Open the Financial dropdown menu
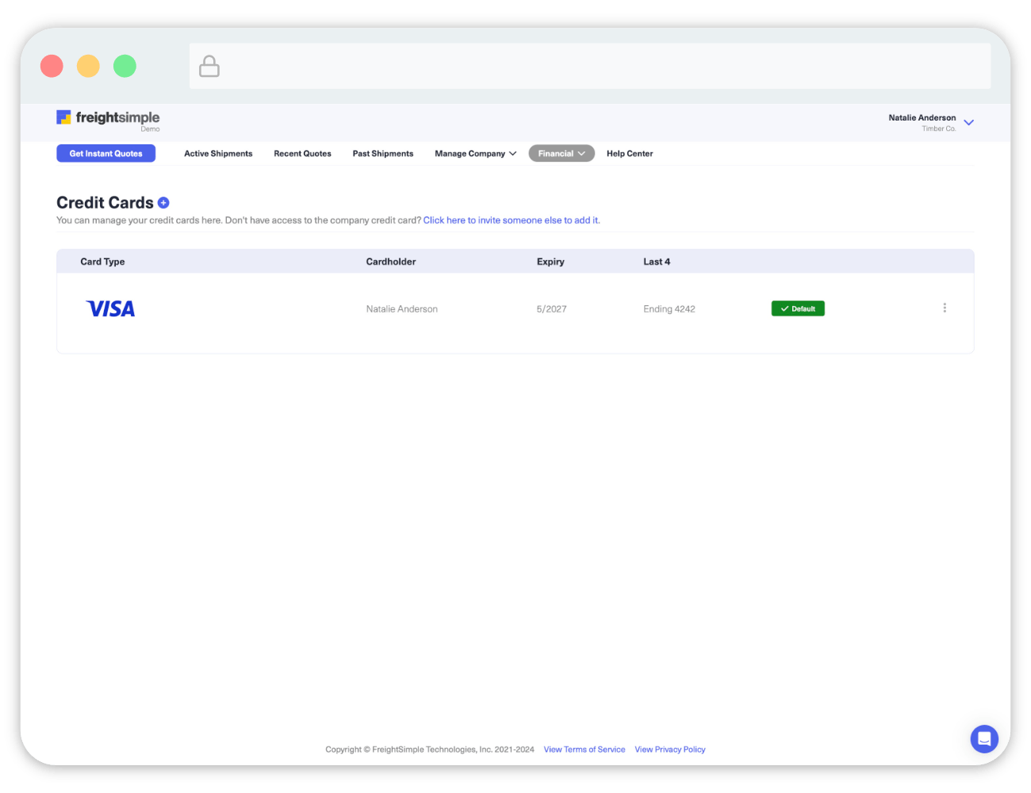Image resolution: width=1031 pixels, height=793 pixels. point(561,154)
